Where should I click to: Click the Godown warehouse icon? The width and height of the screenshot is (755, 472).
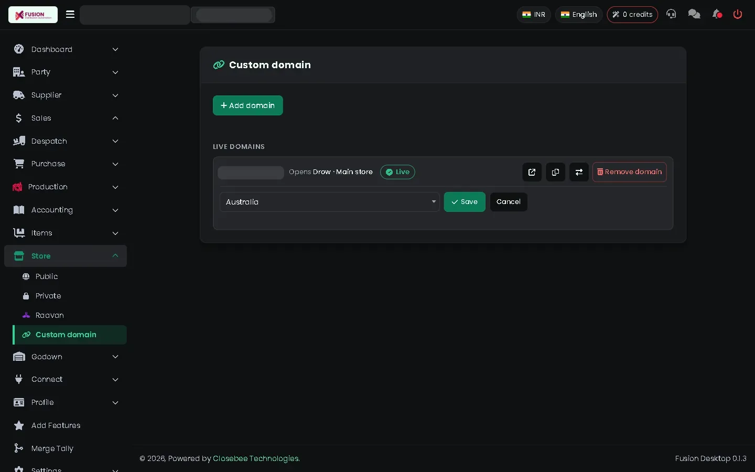(19, 357)
